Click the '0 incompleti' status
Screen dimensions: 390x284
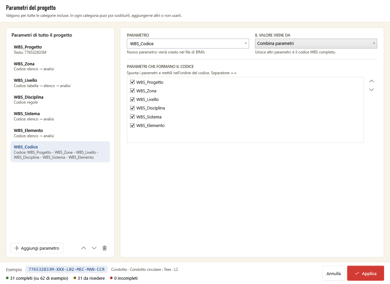[124, 278]
